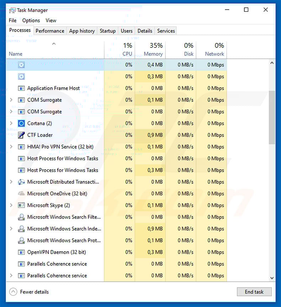This screenshot has height=307, width=281.
Task: Switch to the Startup tab
Action: click(107, 31)
